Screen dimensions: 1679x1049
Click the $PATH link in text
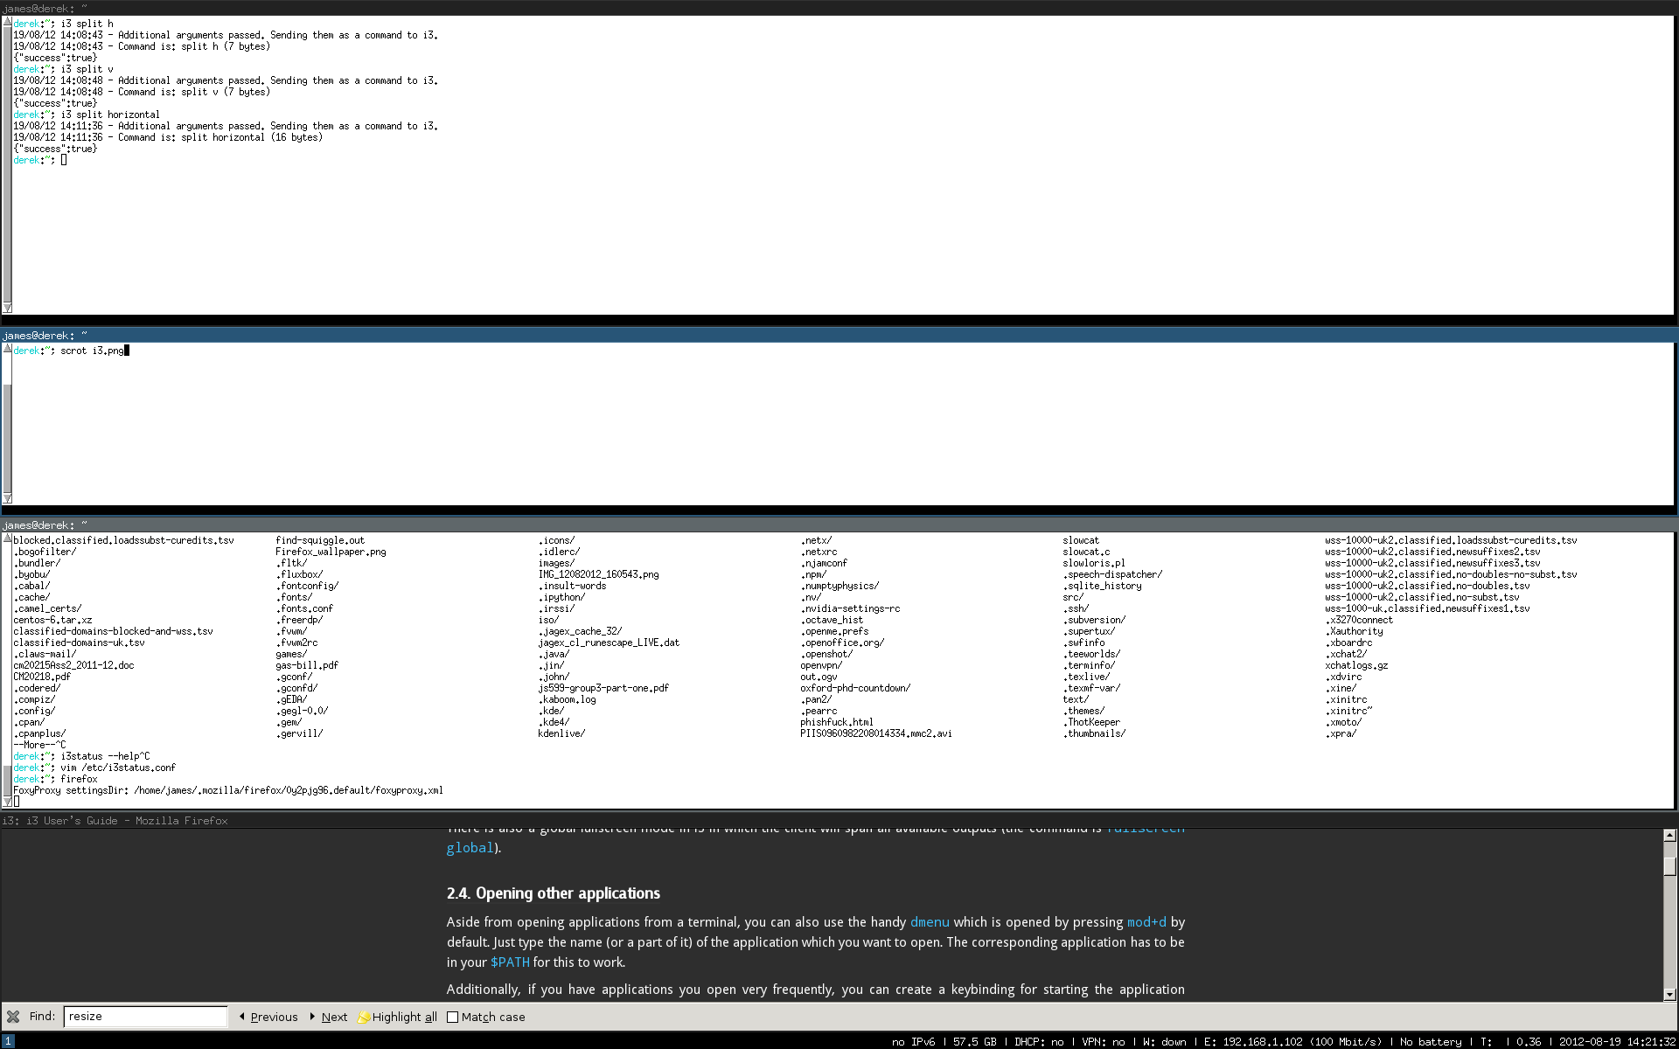[510, 962]
